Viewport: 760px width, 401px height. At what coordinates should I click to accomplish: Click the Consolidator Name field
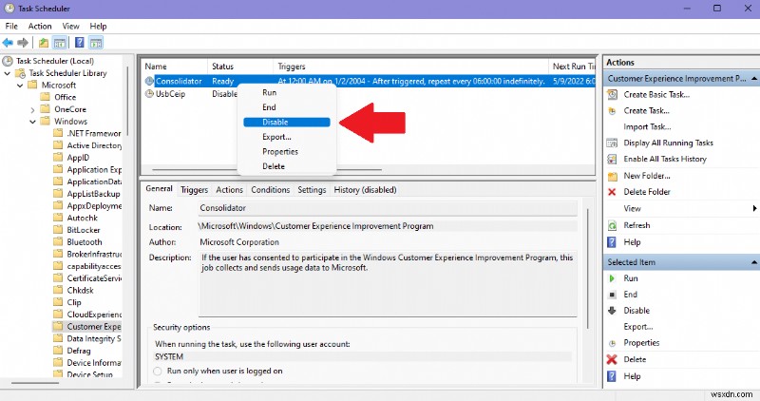click(x=388, y=208)
